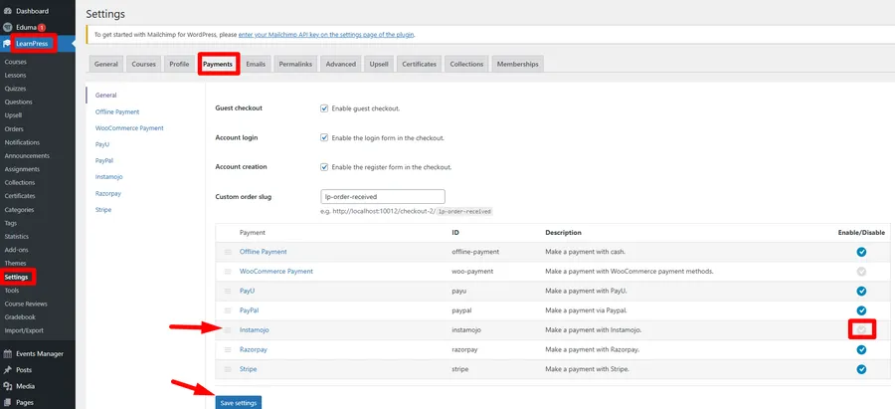895x409 pixels.
Task: Open Razorpay in the payment side list
Action: (x=109, y=193)
